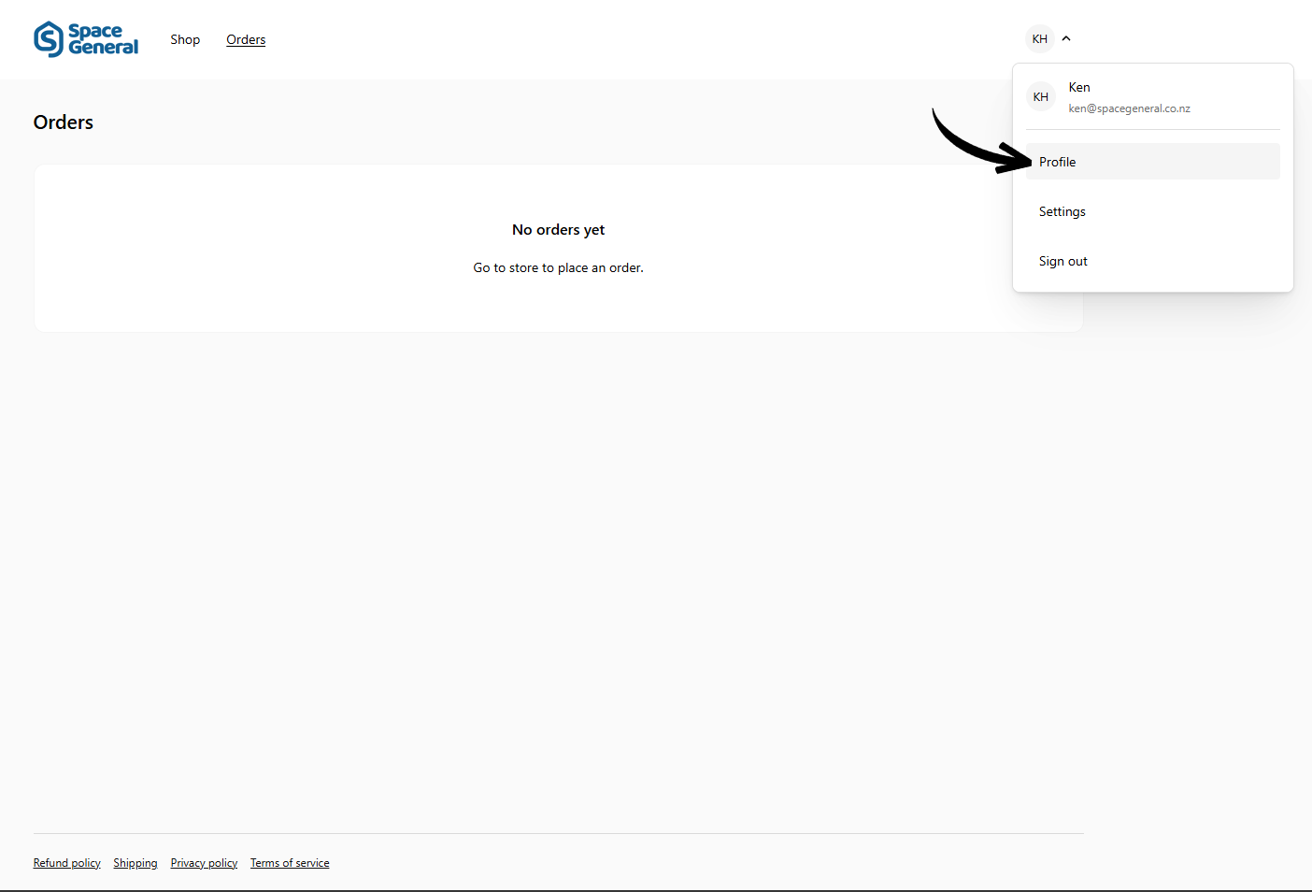This screenshot has width=1312, height=892.
Task: Click the Orders page heading
Action: coord(64,122)
